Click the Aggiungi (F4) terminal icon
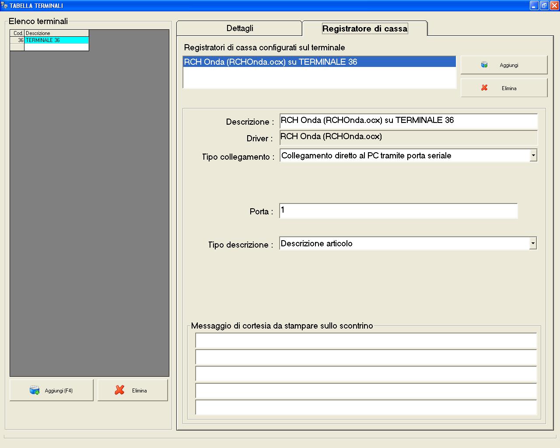 click(35, 390)
